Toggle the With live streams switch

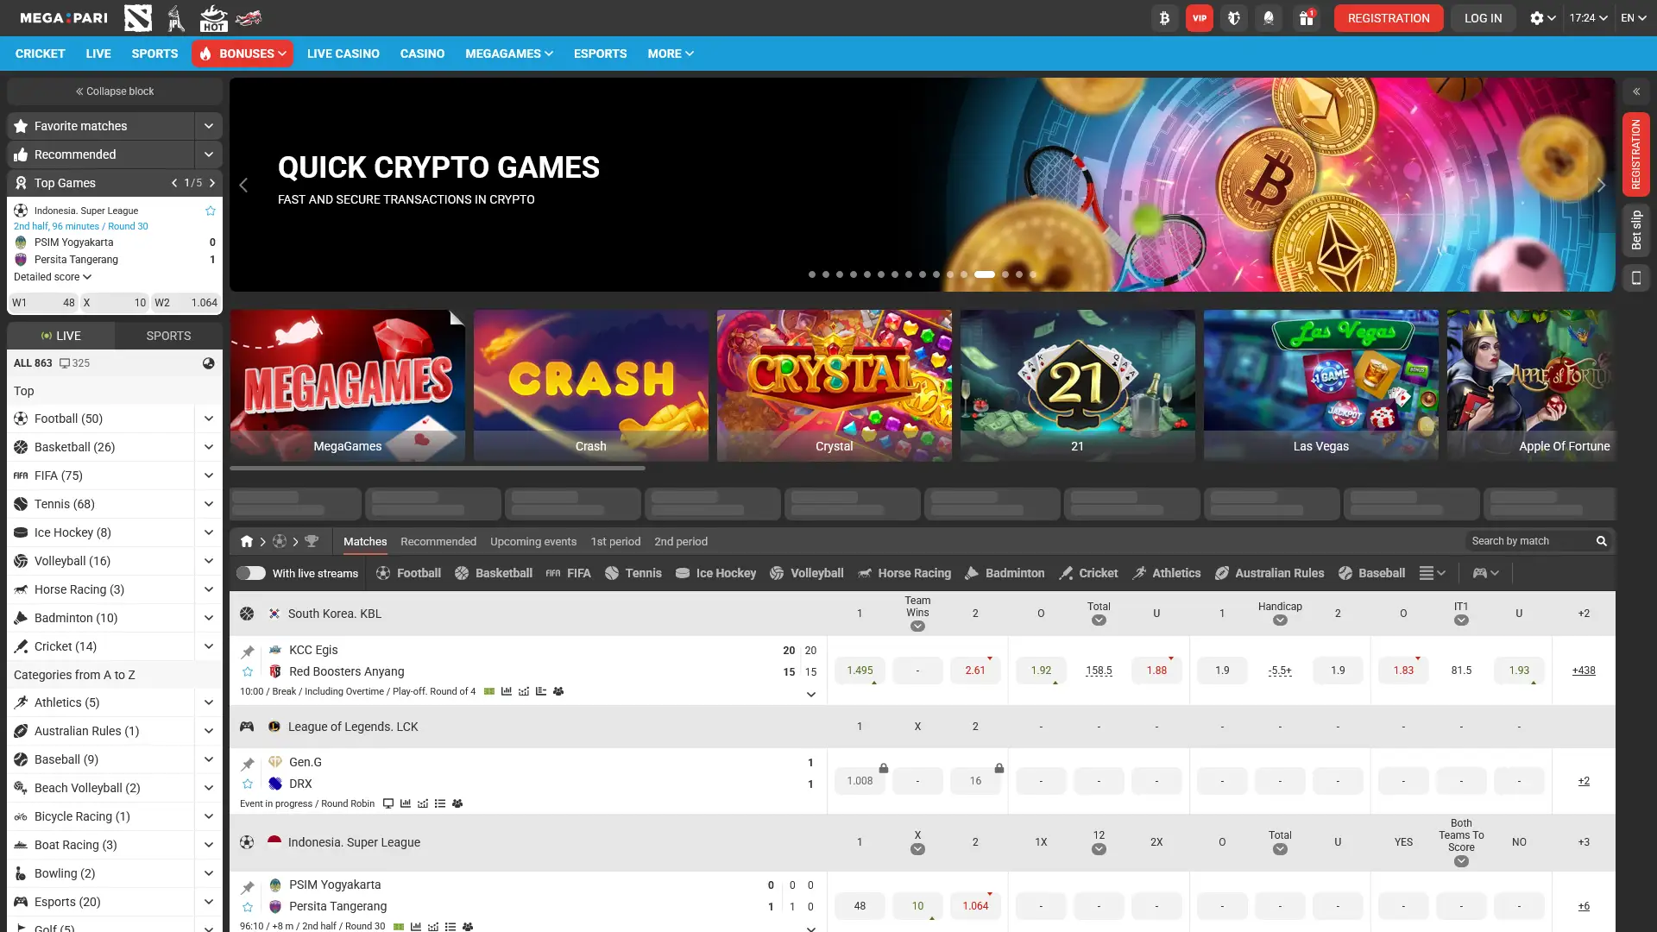pyautogui.click(x=251, y=573)
